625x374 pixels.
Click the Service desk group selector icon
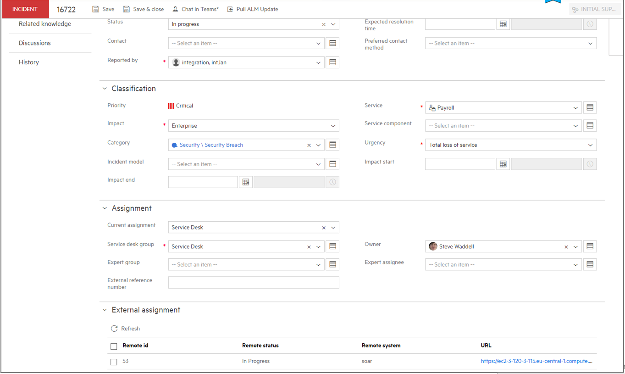332,246
